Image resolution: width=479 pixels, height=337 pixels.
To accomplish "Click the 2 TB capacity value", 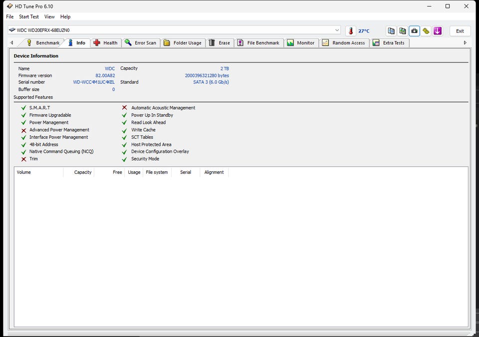I will point(225,68).
